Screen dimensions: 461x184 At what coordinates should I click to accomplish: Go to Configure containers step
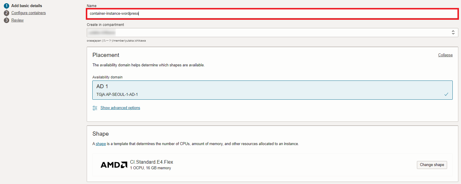[28, 13]
